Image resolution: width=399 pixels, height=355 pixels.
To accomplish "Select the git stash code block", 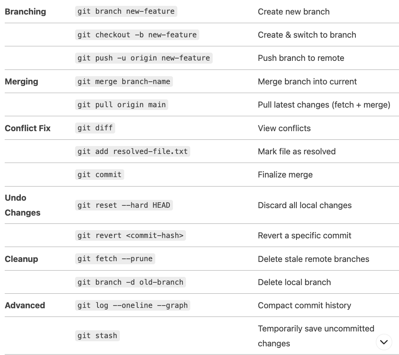I will [x=97, y=336].
